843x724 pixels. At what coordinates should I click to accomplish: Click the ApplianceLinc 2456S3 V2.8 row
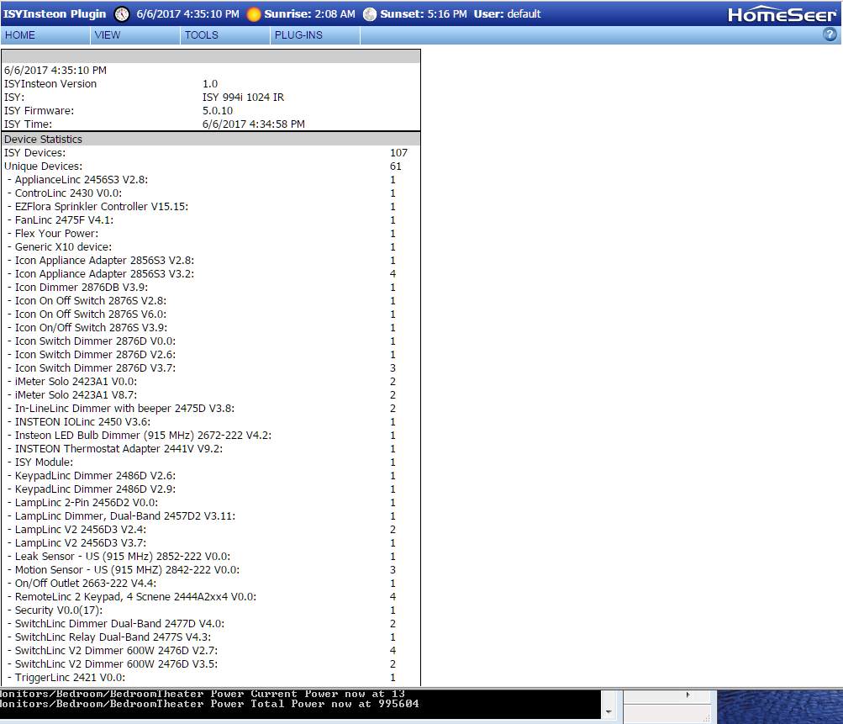coord(211,180)
